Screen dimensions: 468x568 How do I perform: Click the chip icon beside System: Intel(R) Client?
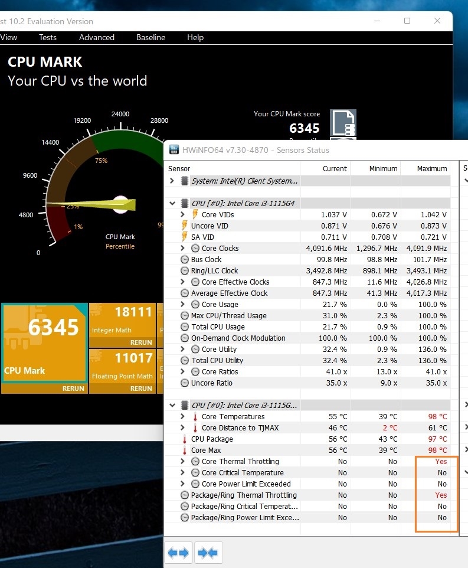[185, 181]
